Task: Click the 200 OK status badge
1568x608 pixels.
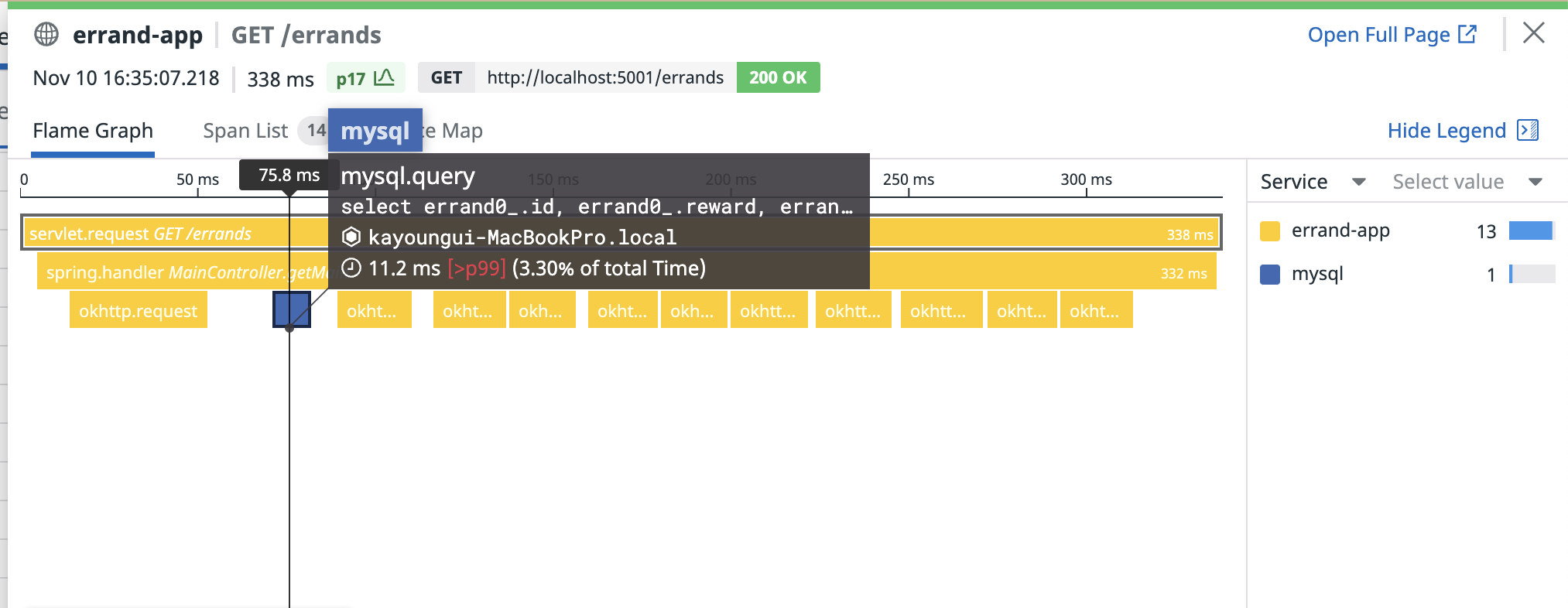Action: (x=778, y=77)
